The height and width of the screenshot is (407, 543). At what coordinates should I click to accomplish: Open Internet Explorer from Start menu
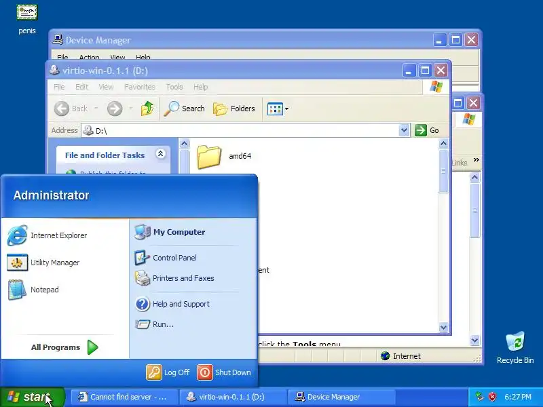pyautogui.click(x=47, y=235)
